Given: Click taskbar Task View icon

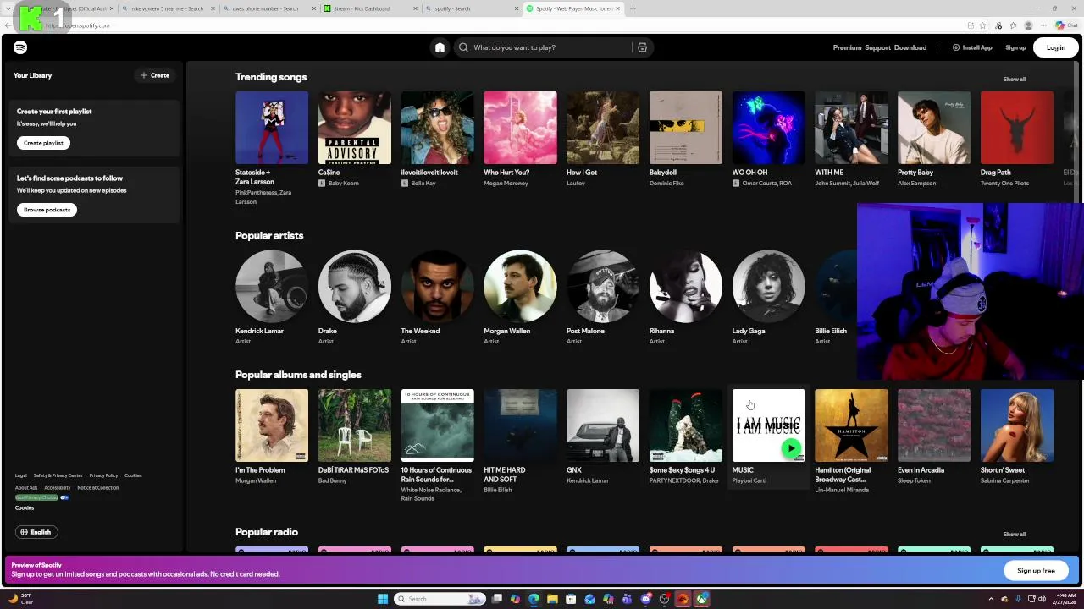Looking at the screenshot, I should point(497,599).
